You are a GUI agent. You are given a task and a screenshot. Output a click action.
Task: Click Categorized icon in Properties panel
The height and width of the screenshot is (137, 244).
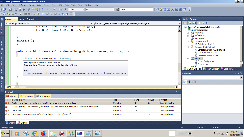[185, 82]
